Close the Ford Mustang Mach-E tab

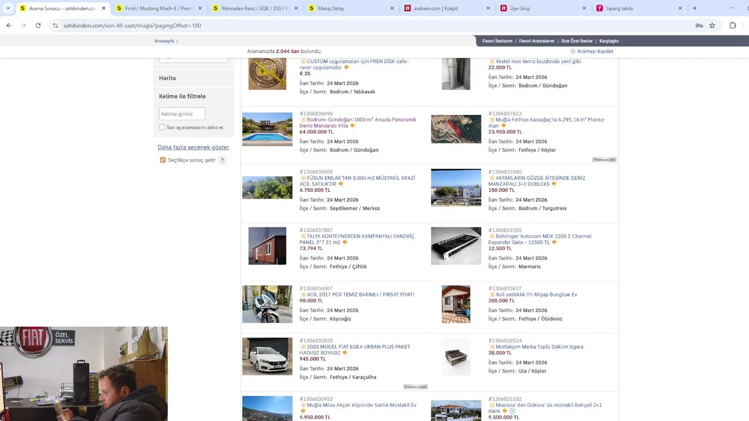click(x=200, y=8)
